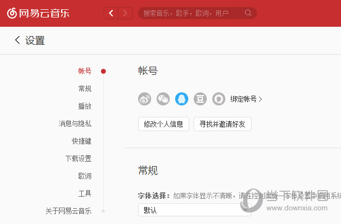The width and height of the screenshot is (341, 224).
Task: Go forward with the navigation right arrow
Action: 125,13
